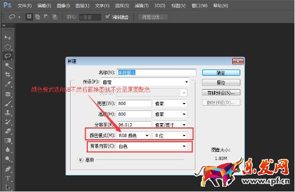Screen dimensions: 295x192
Task: Open the 图像(I) menu
Action: (x=63, y=6)
